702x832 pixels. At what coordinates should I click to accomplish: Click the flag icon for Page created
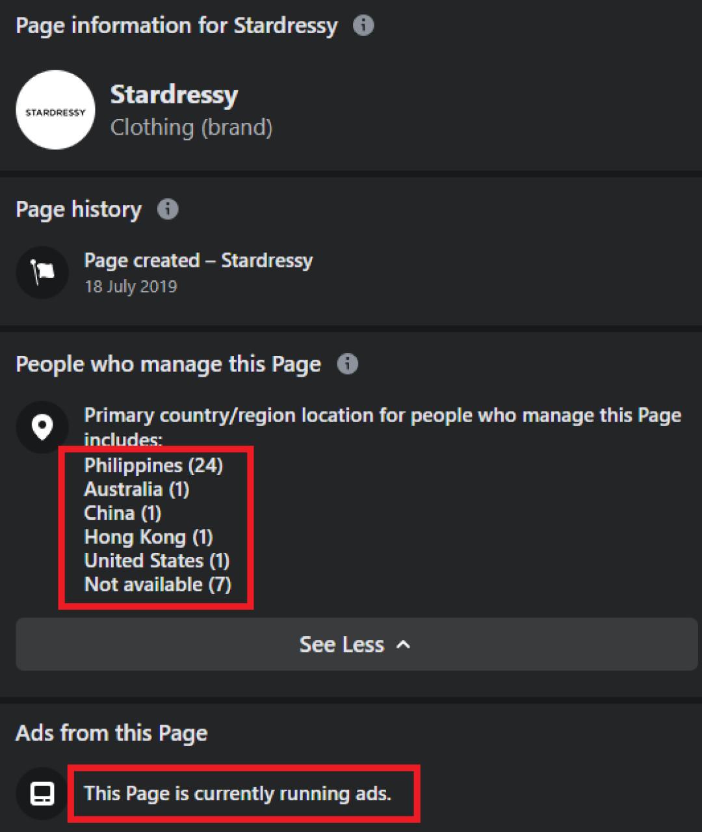(x=42, y=273)
